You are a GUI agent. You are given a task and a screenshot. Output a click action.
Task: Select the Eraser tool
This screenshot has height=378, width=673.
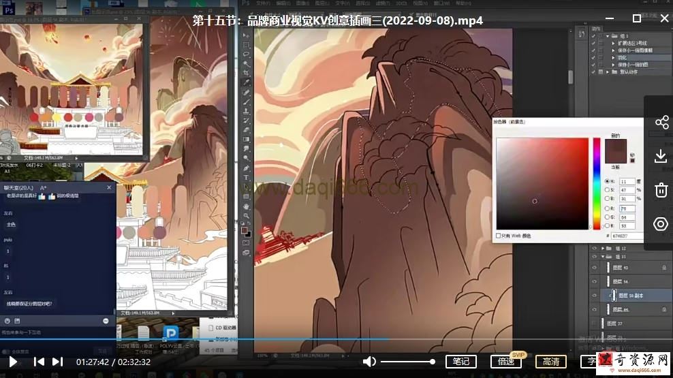tap(247, 130)
